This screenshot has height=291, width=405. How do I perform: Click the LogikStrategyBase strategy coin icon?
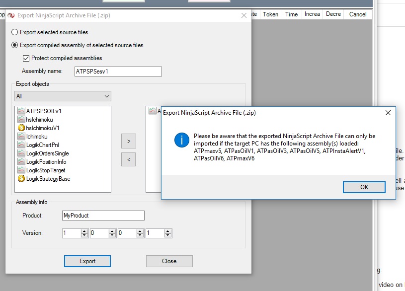21,178
